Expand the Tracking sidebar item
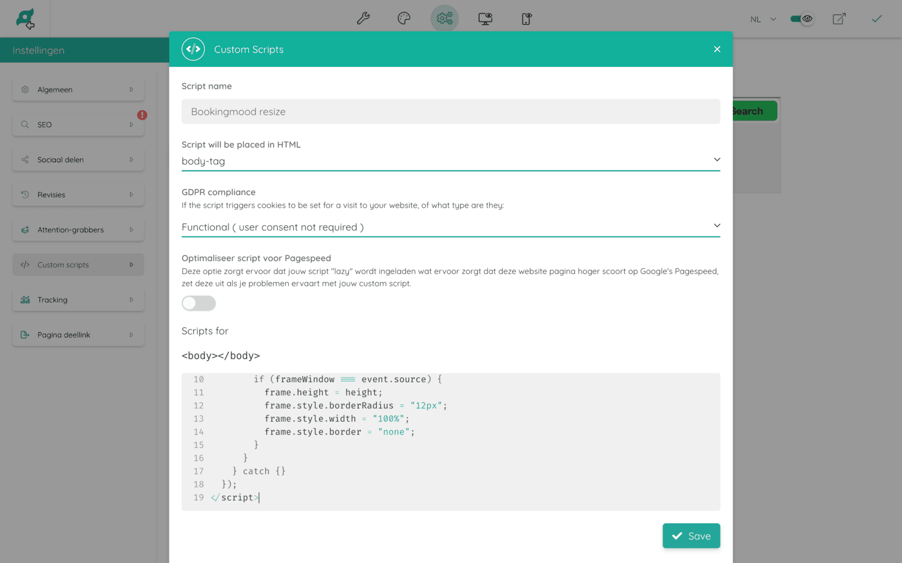 tap(78, 300)
